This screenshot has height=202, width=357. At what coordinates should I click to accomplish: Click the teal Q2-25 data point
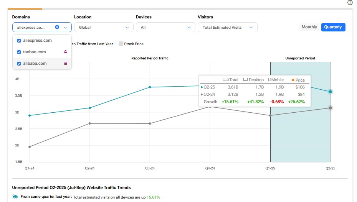[x=331, y=92]
